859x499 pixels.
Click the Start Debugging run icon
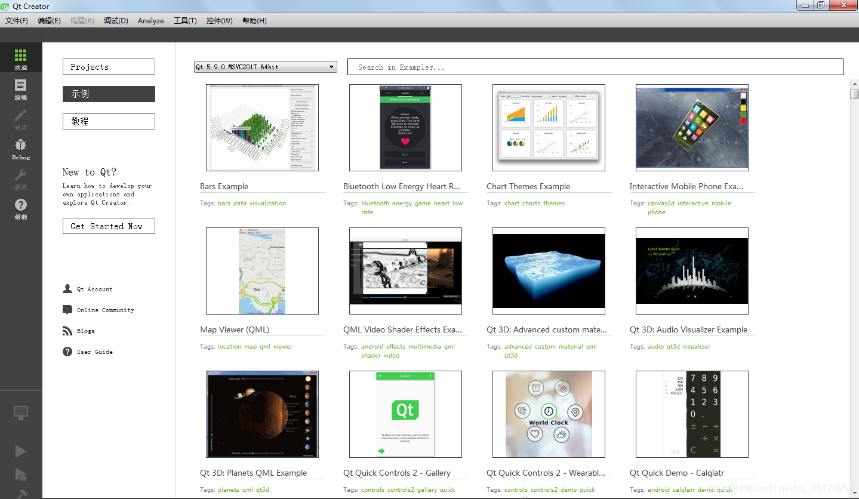pos(20,475)
